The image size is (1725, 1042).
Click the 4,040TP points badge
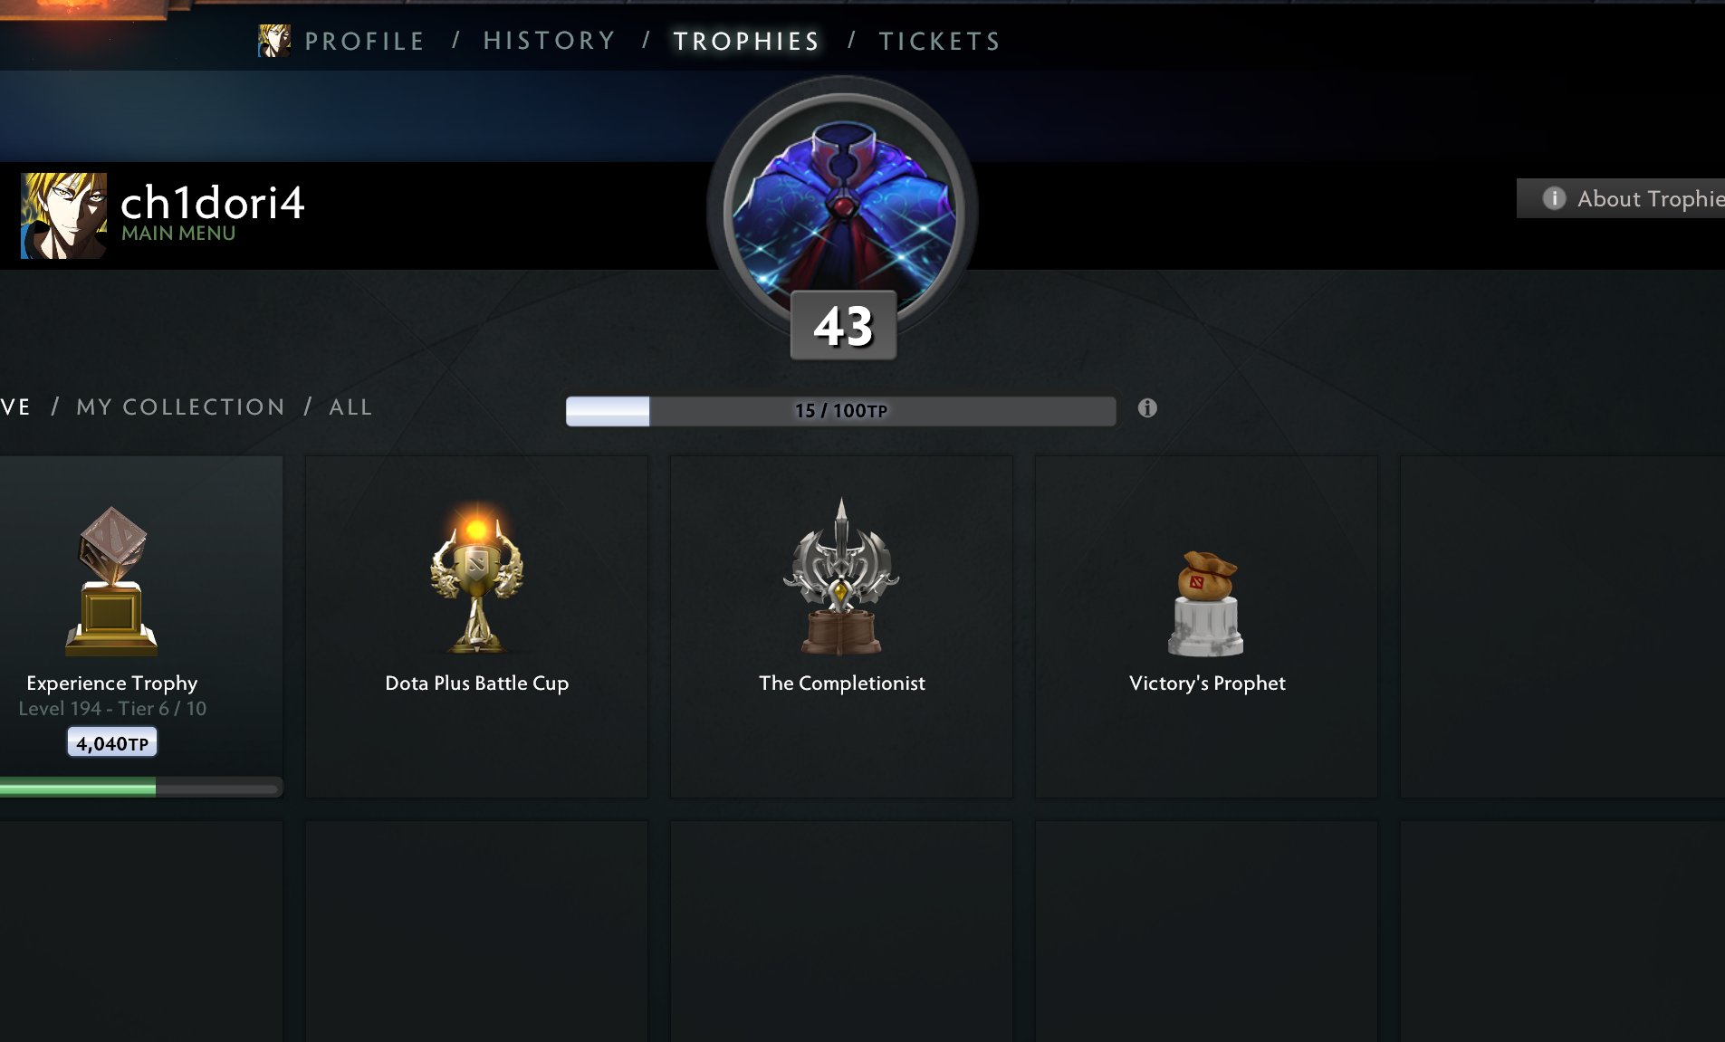pyautogui.click(x=112, y=742)
